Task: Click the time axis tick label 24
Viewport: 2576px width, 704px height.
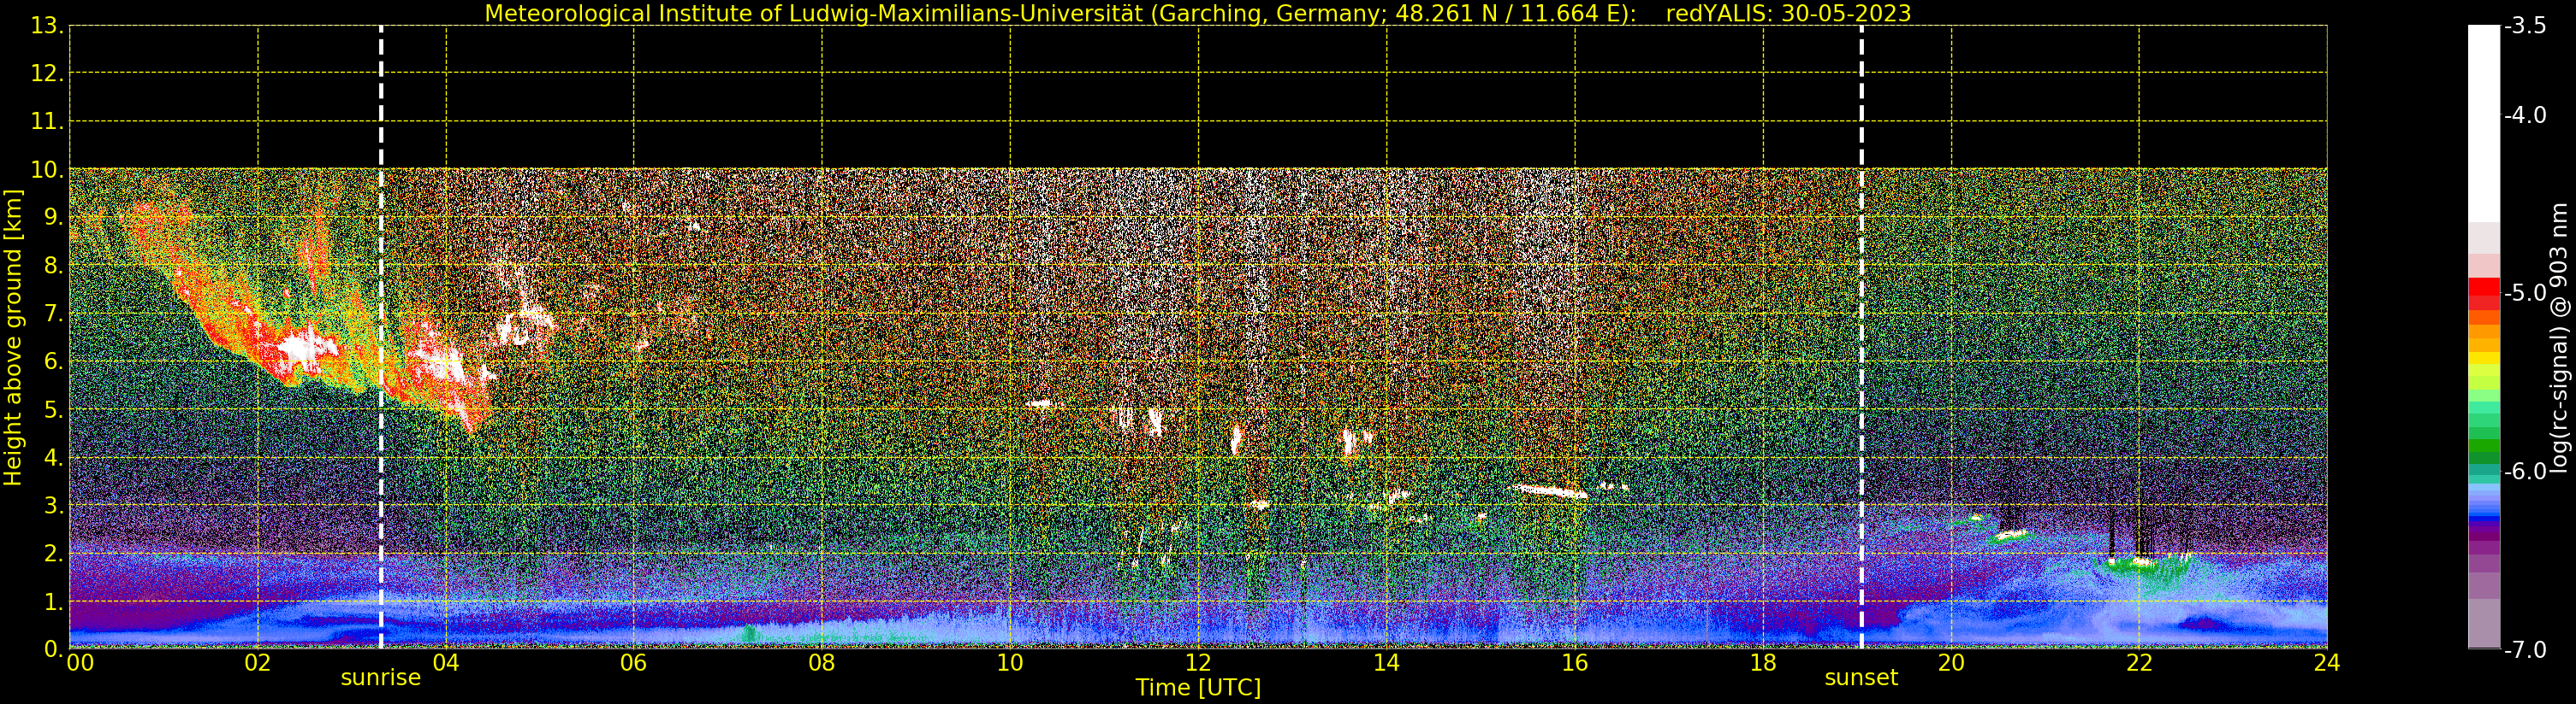Action: click(x=2327, y=663)
